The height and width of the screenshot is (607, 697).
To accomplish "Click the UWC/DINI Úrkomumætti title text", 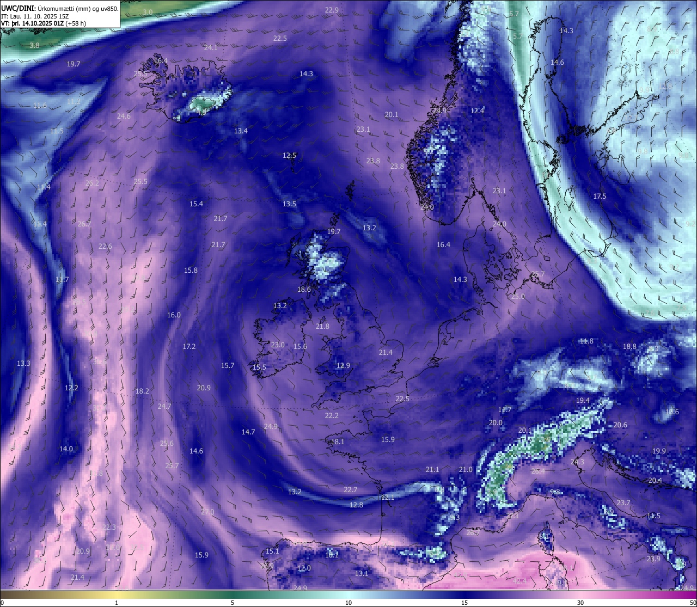I will [x=60, y=8].
